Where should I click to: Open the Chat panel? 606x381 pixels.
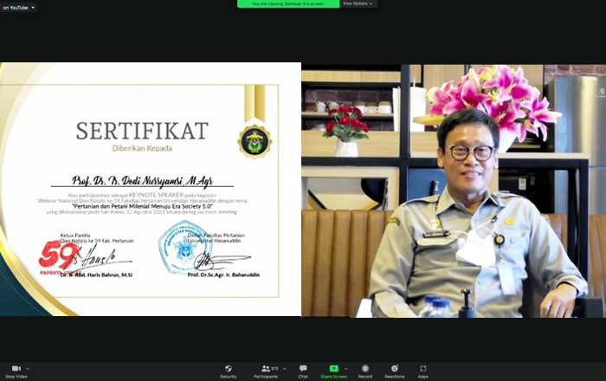(303, 368)
